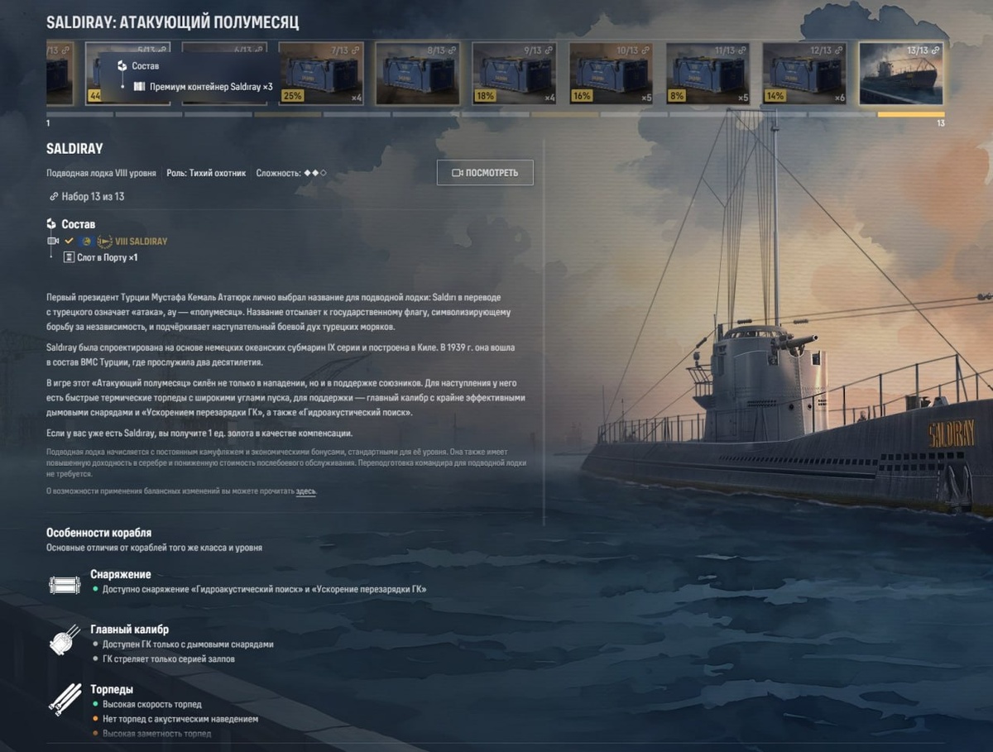Select bundle 7/13 container thumbnail
Image resolution: width=993 pixels, height=752 pixels.
coord(322,74)
